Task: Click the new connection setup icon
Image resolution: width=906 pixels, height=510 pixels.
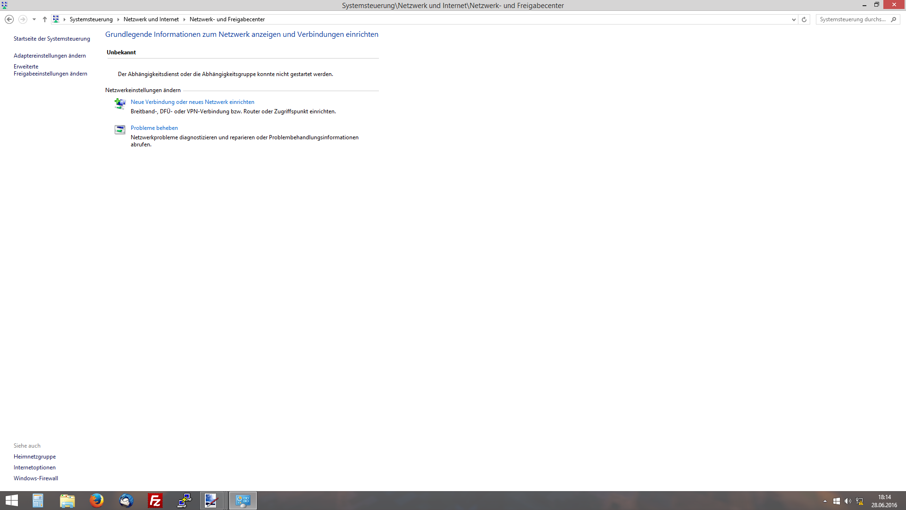Action: coord(120,103)
